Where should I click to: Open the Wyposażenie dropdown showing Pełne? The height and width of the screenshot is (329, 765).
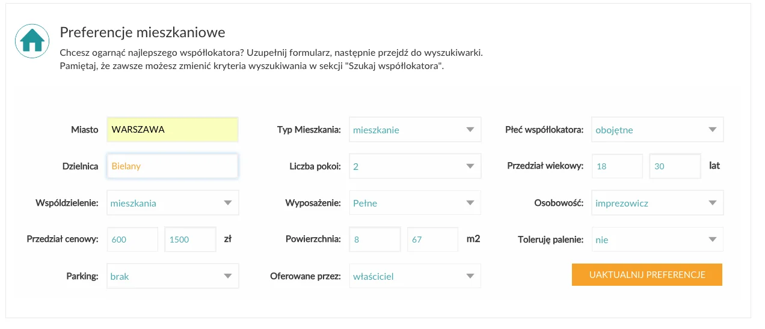pos(415,203)
